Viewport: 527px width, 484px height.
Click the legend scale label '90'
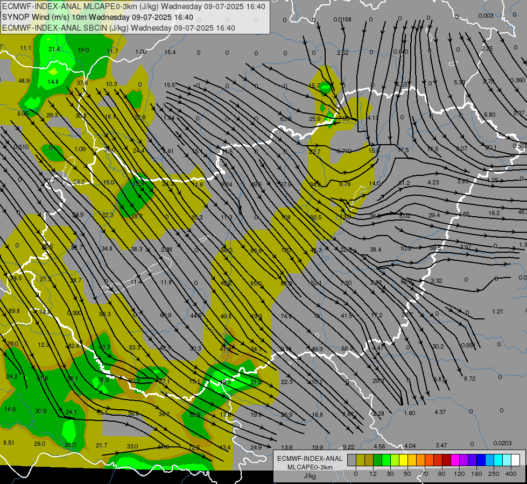tap(441, 474)
